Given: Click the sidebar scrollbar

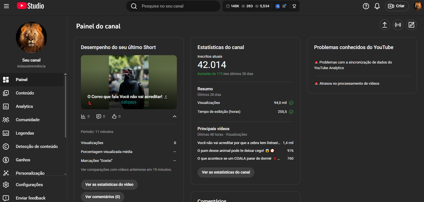Looking at the screenshot, I should [66, 107].
